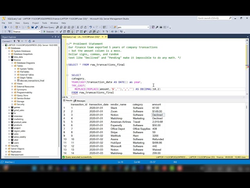The height and width of the screenshot is (188, 250).
Task: Comment out the selected lines
Action: (x=103, y=32)
